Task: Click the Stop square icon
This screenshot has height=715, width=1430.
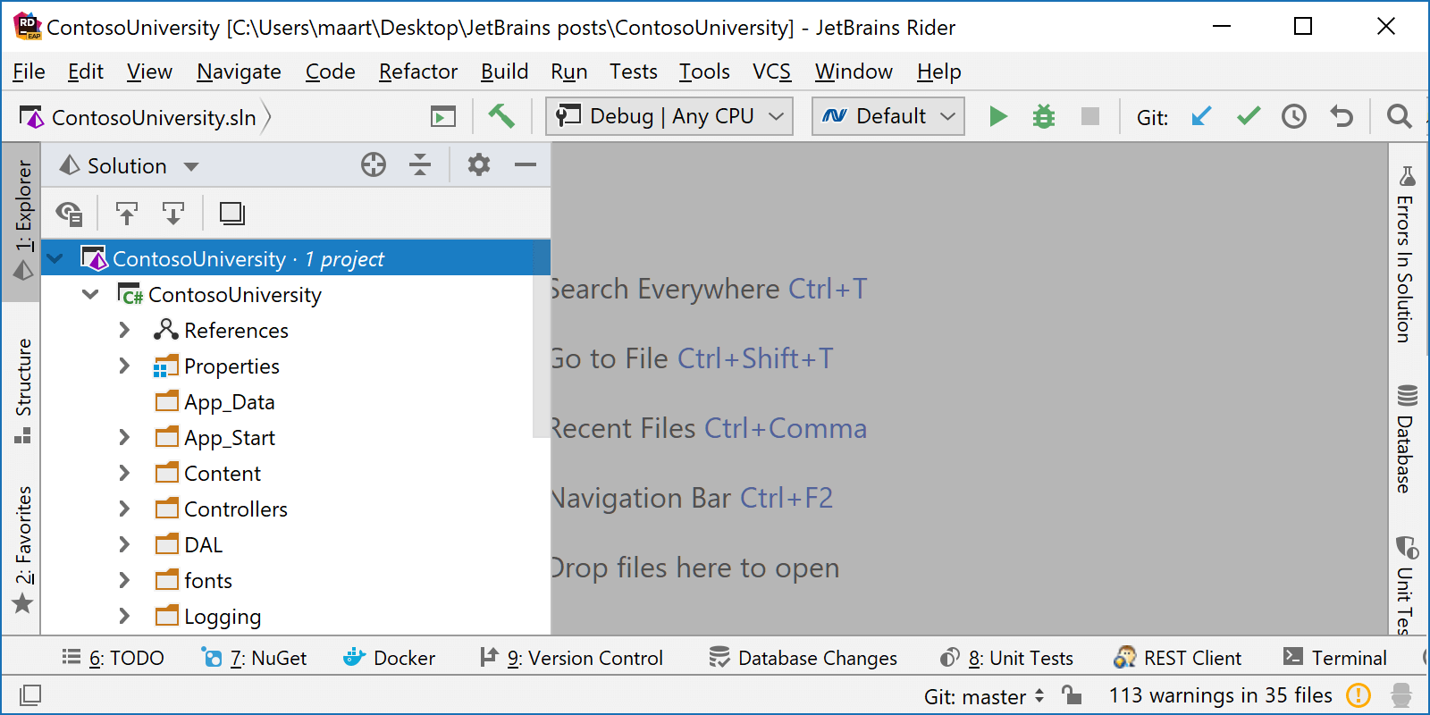Action: 1090,116
